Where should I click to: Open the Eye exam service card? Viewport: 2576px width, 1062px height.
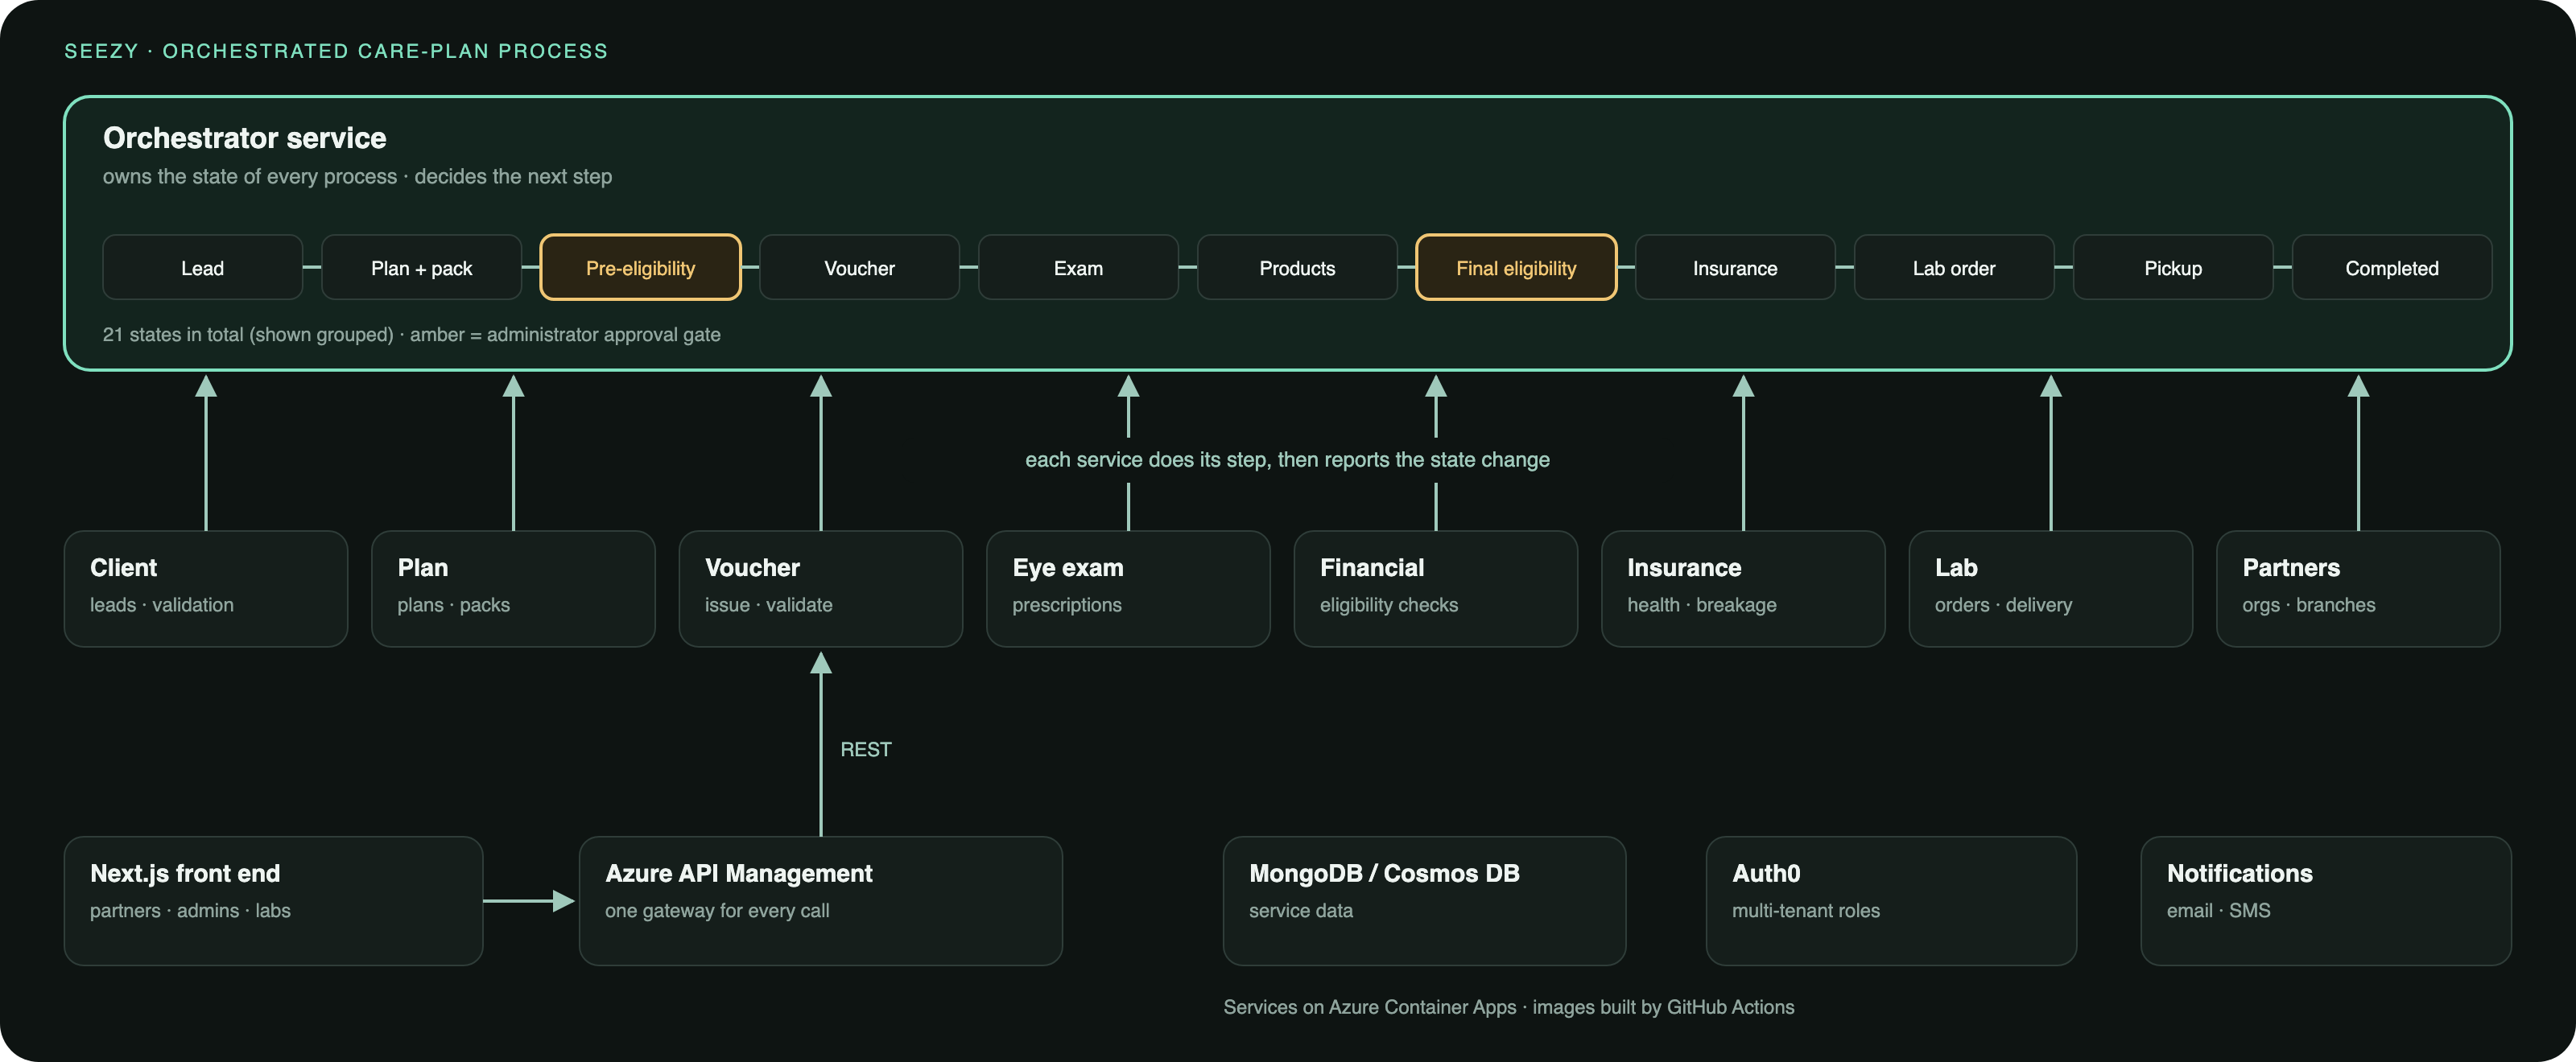coord(1128,588)
